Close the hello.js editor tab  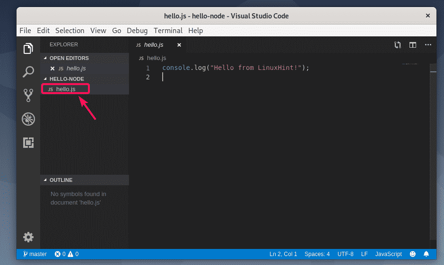[x=179, y=45]
